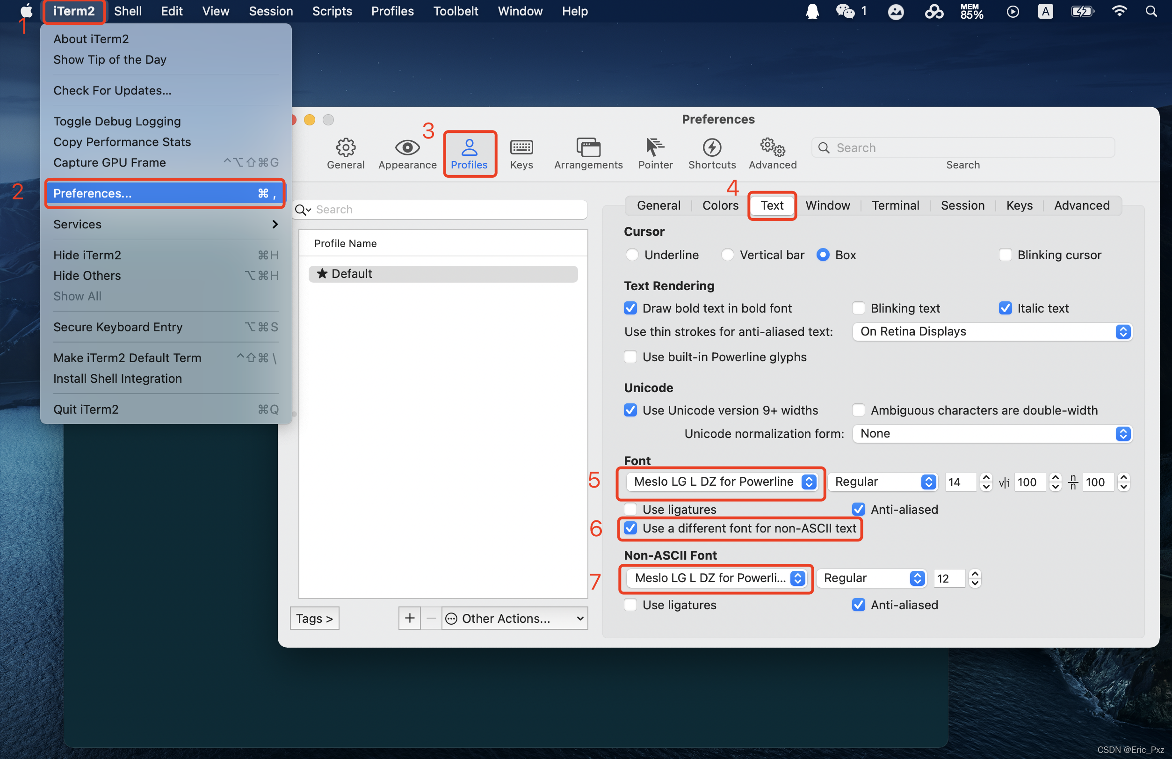Toggle Italic text checkbox
This screenshot has width=1172, height=759.
click(1005, 308)
